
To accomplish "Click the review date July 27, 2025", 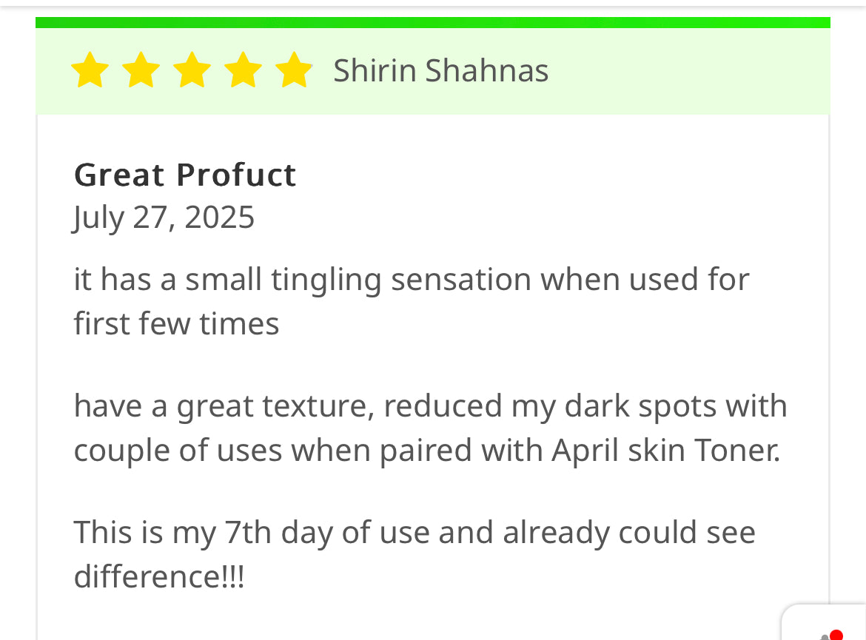I will point(164,218).
